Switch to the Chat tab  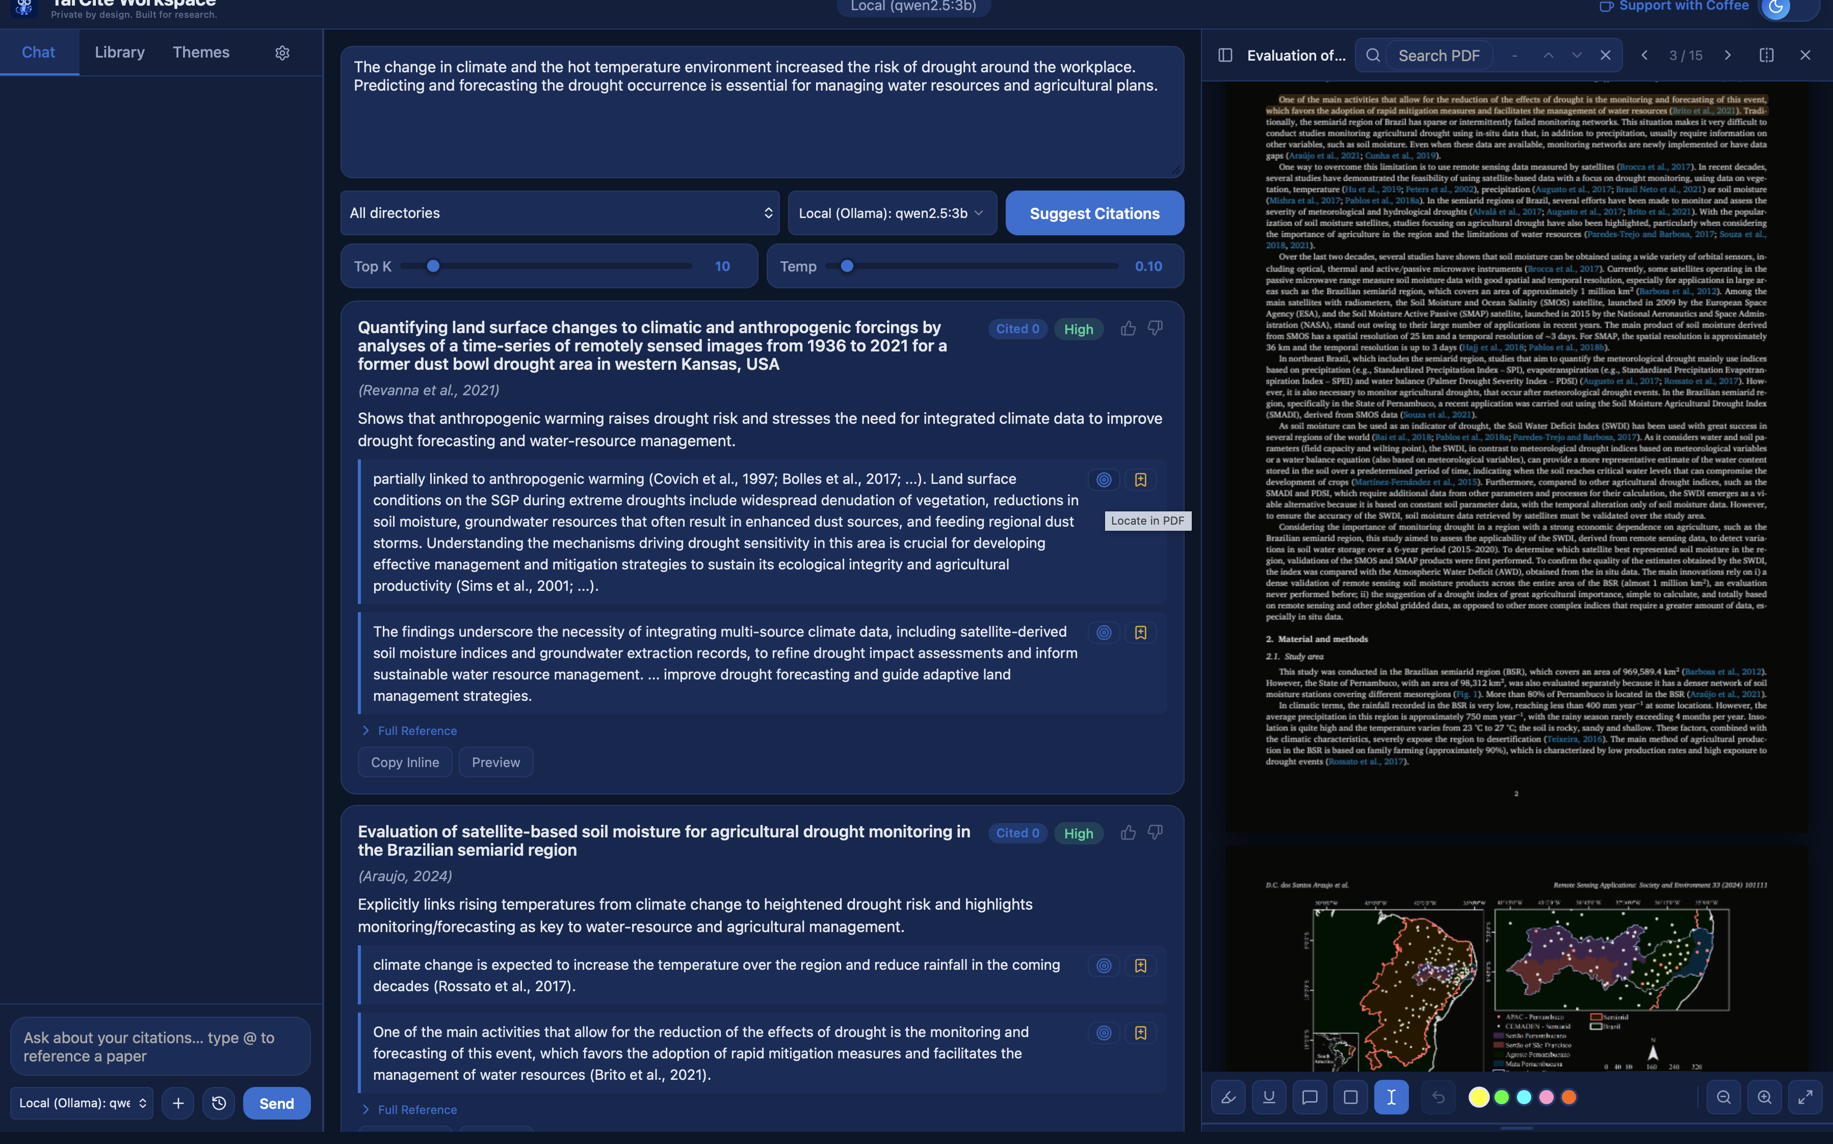point(39,52)
